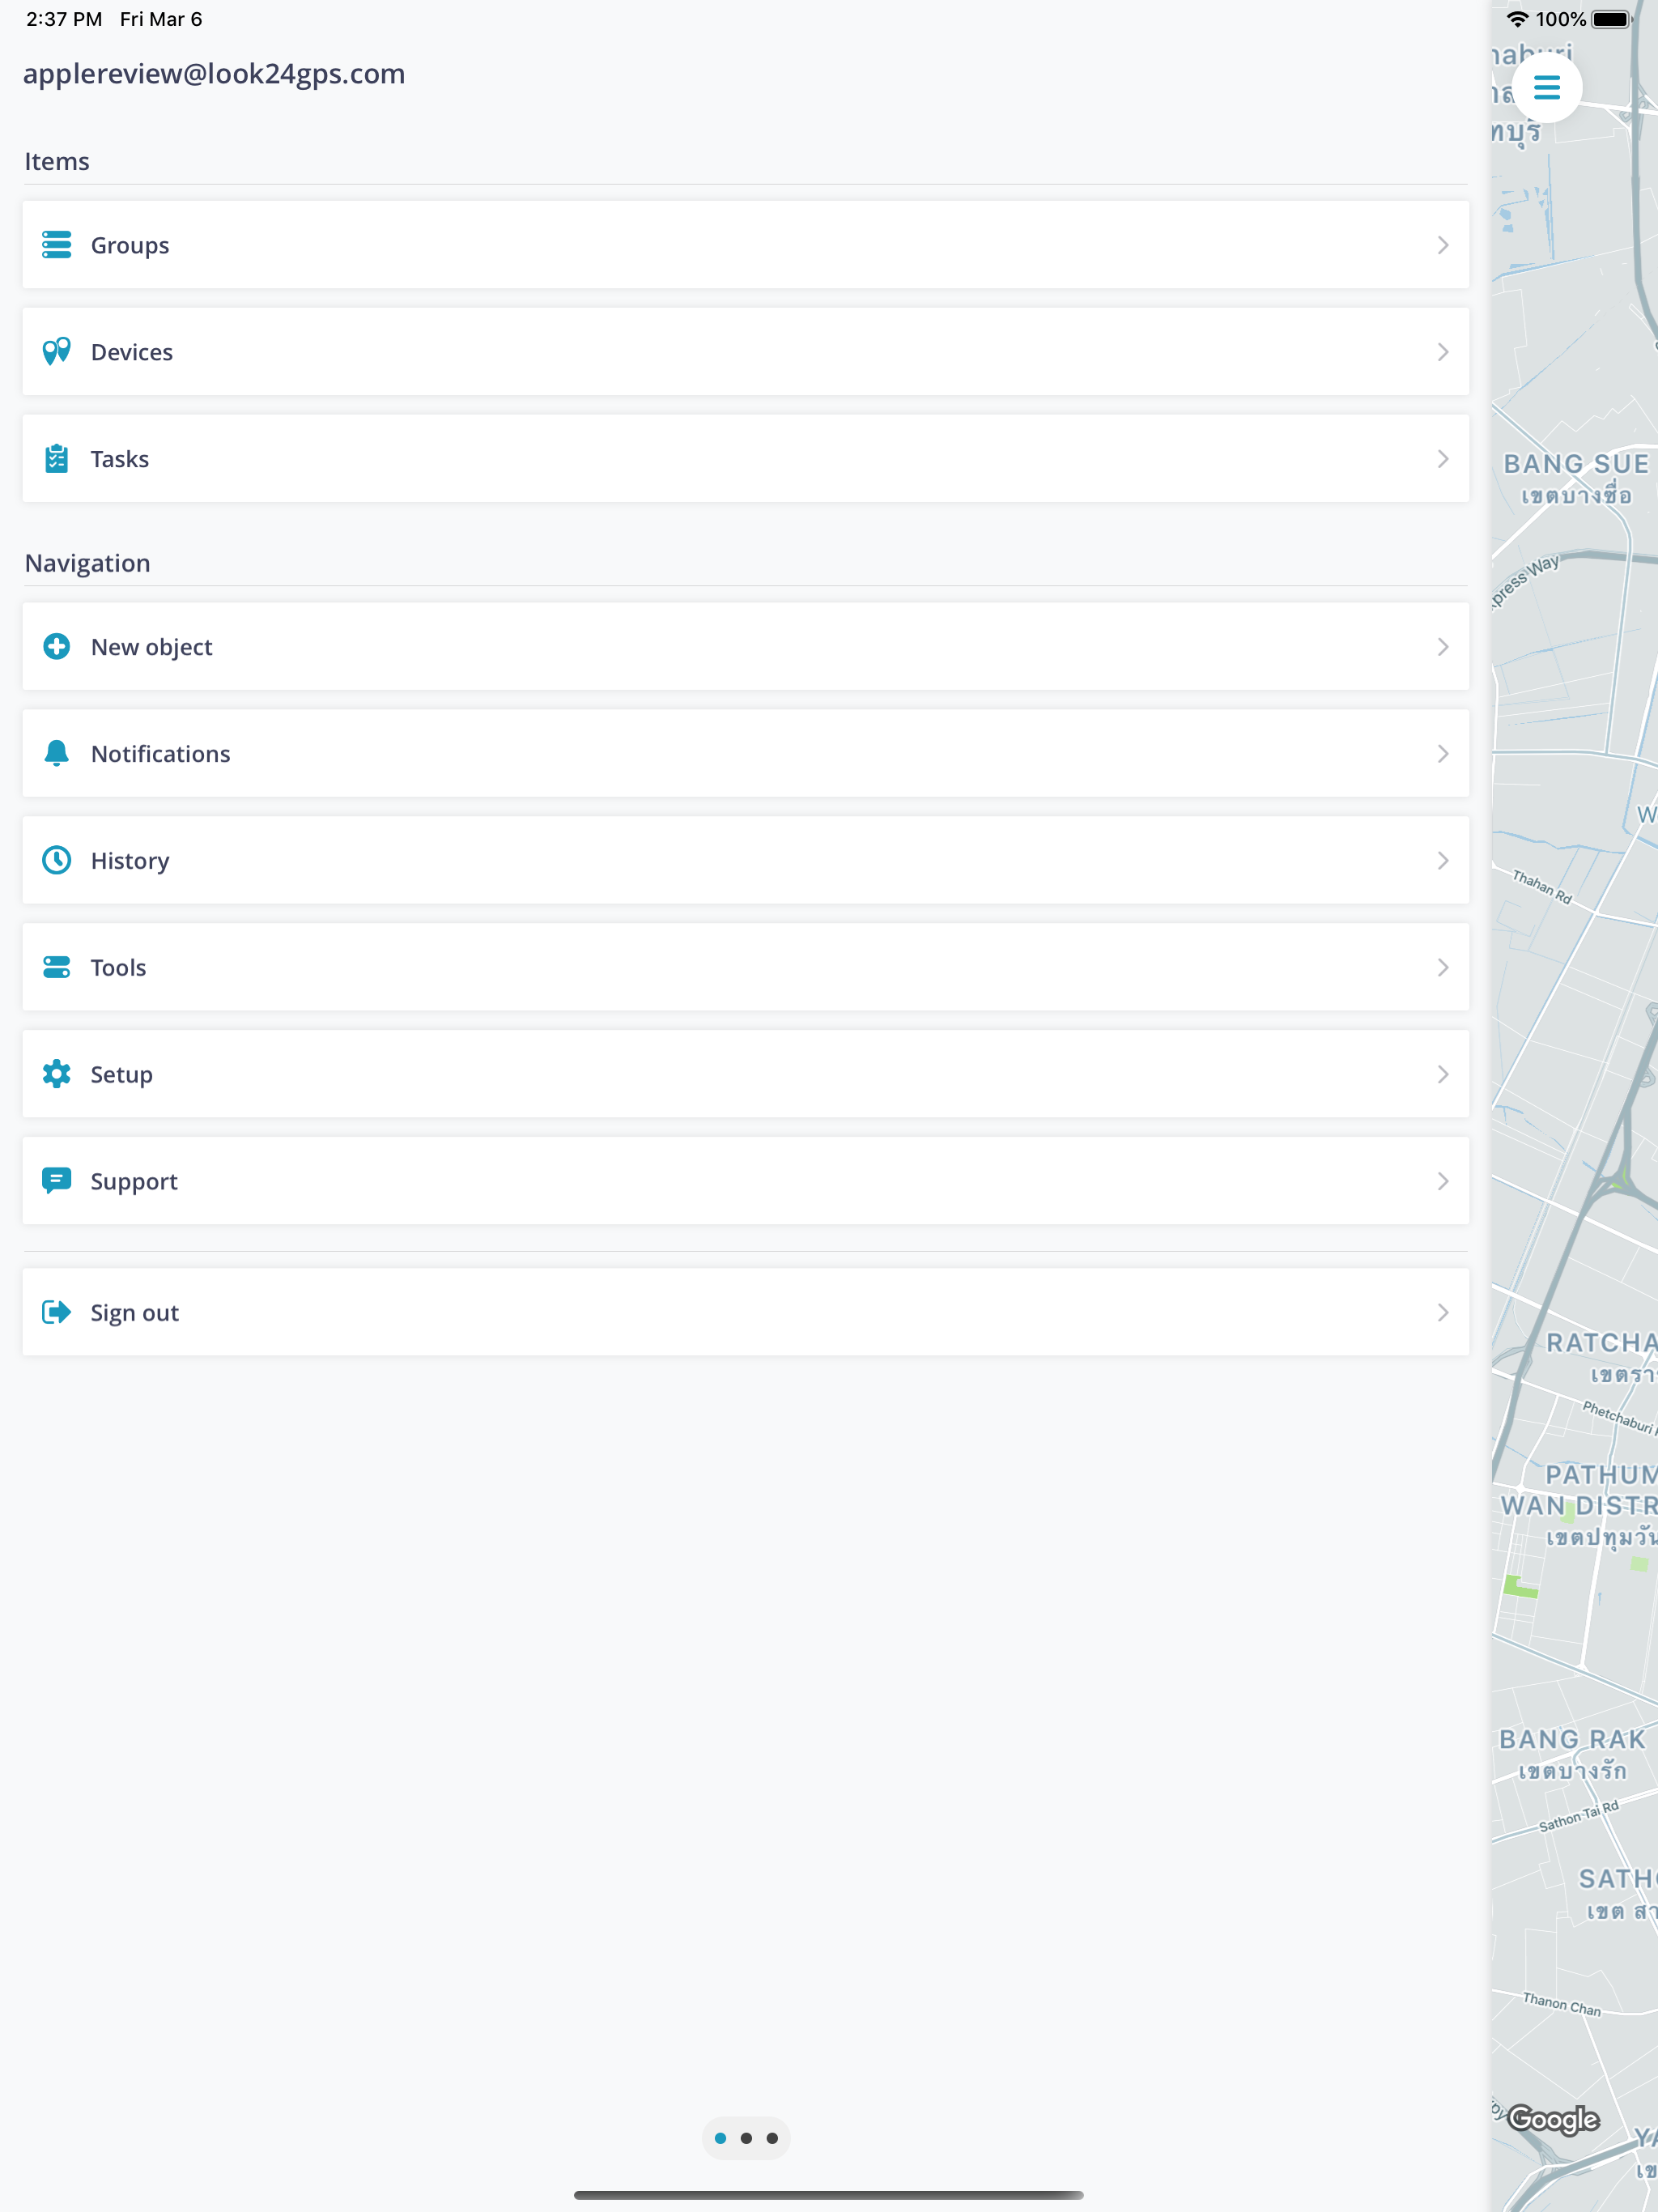Screen dimensions: 1658x2212
Task: Select the History menu entry
Action: click(746, 861)
